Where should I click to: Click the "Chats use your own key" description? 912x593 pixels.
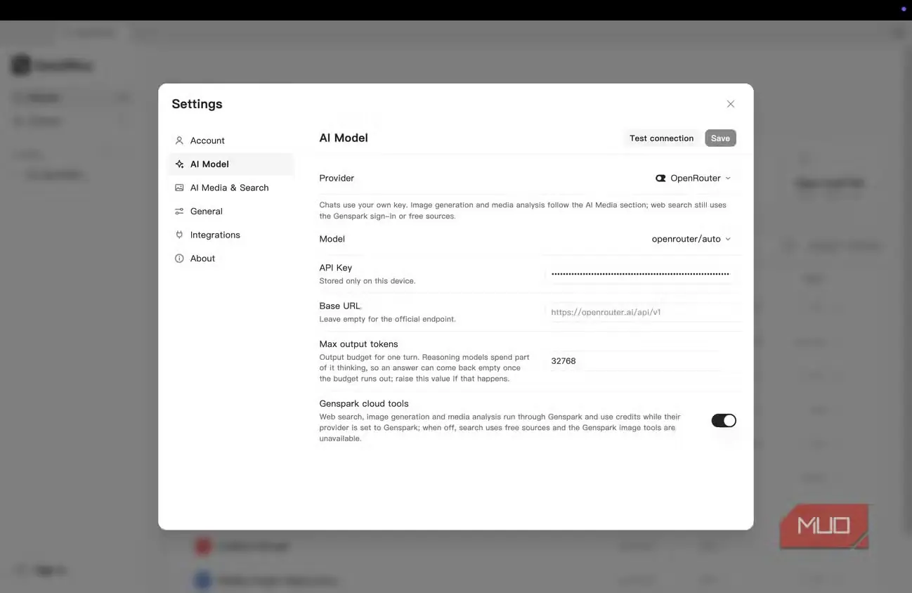pos(523,211)
